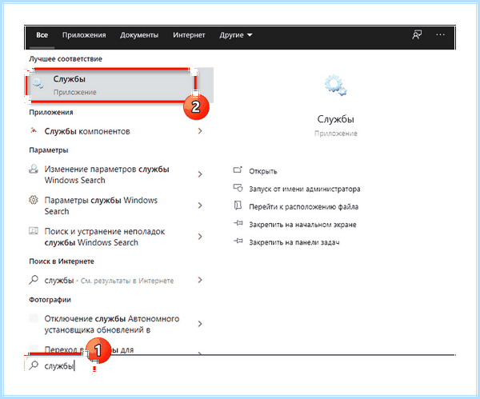Choose Закрепить на панели задач
480x399 pixels.
click(294, 242)
